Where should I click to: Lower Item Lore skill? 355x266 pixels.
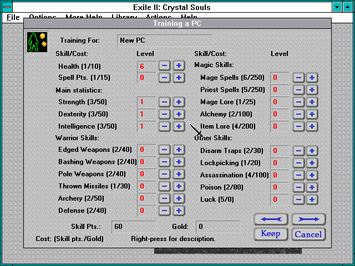point(298,126)
